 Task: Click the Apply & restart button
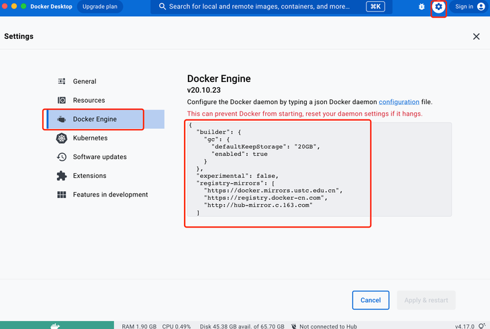coord(426,300)
